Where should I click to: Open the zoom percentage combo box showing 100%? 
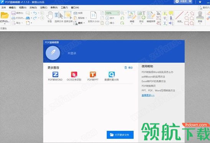point(112,13)
